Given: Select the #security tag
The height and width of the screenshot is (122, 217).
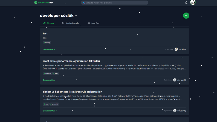Looking at the screenshot, I should (47, 43).
